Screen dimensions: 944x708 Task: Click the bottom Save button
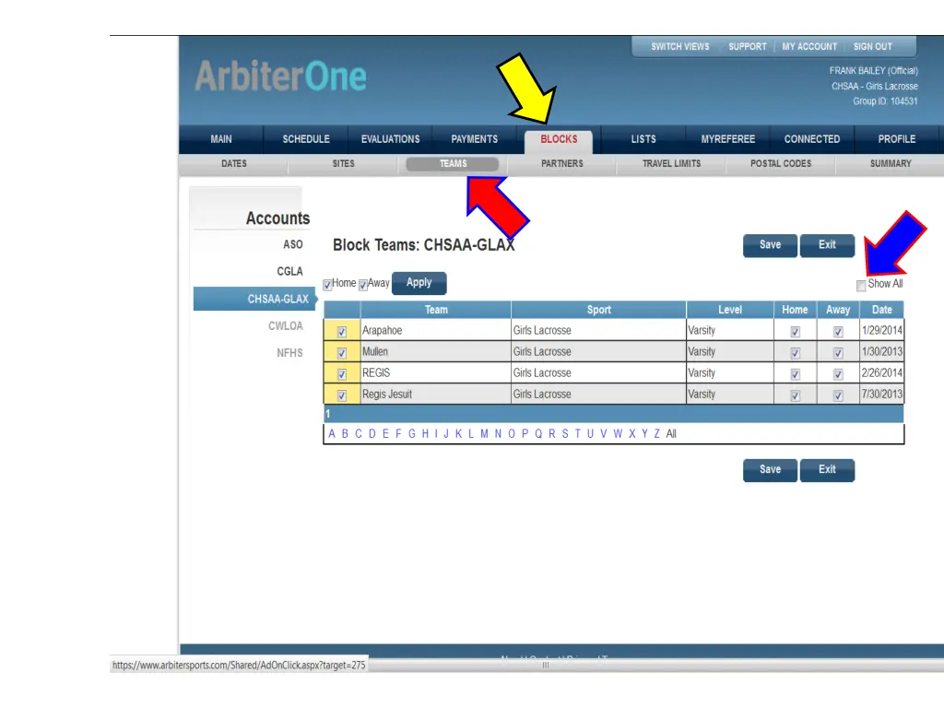point(770,469)
